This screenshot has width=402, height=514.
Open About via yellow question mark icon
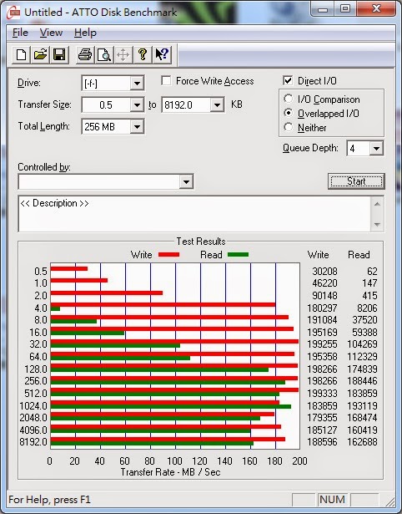tap(143, 54)
